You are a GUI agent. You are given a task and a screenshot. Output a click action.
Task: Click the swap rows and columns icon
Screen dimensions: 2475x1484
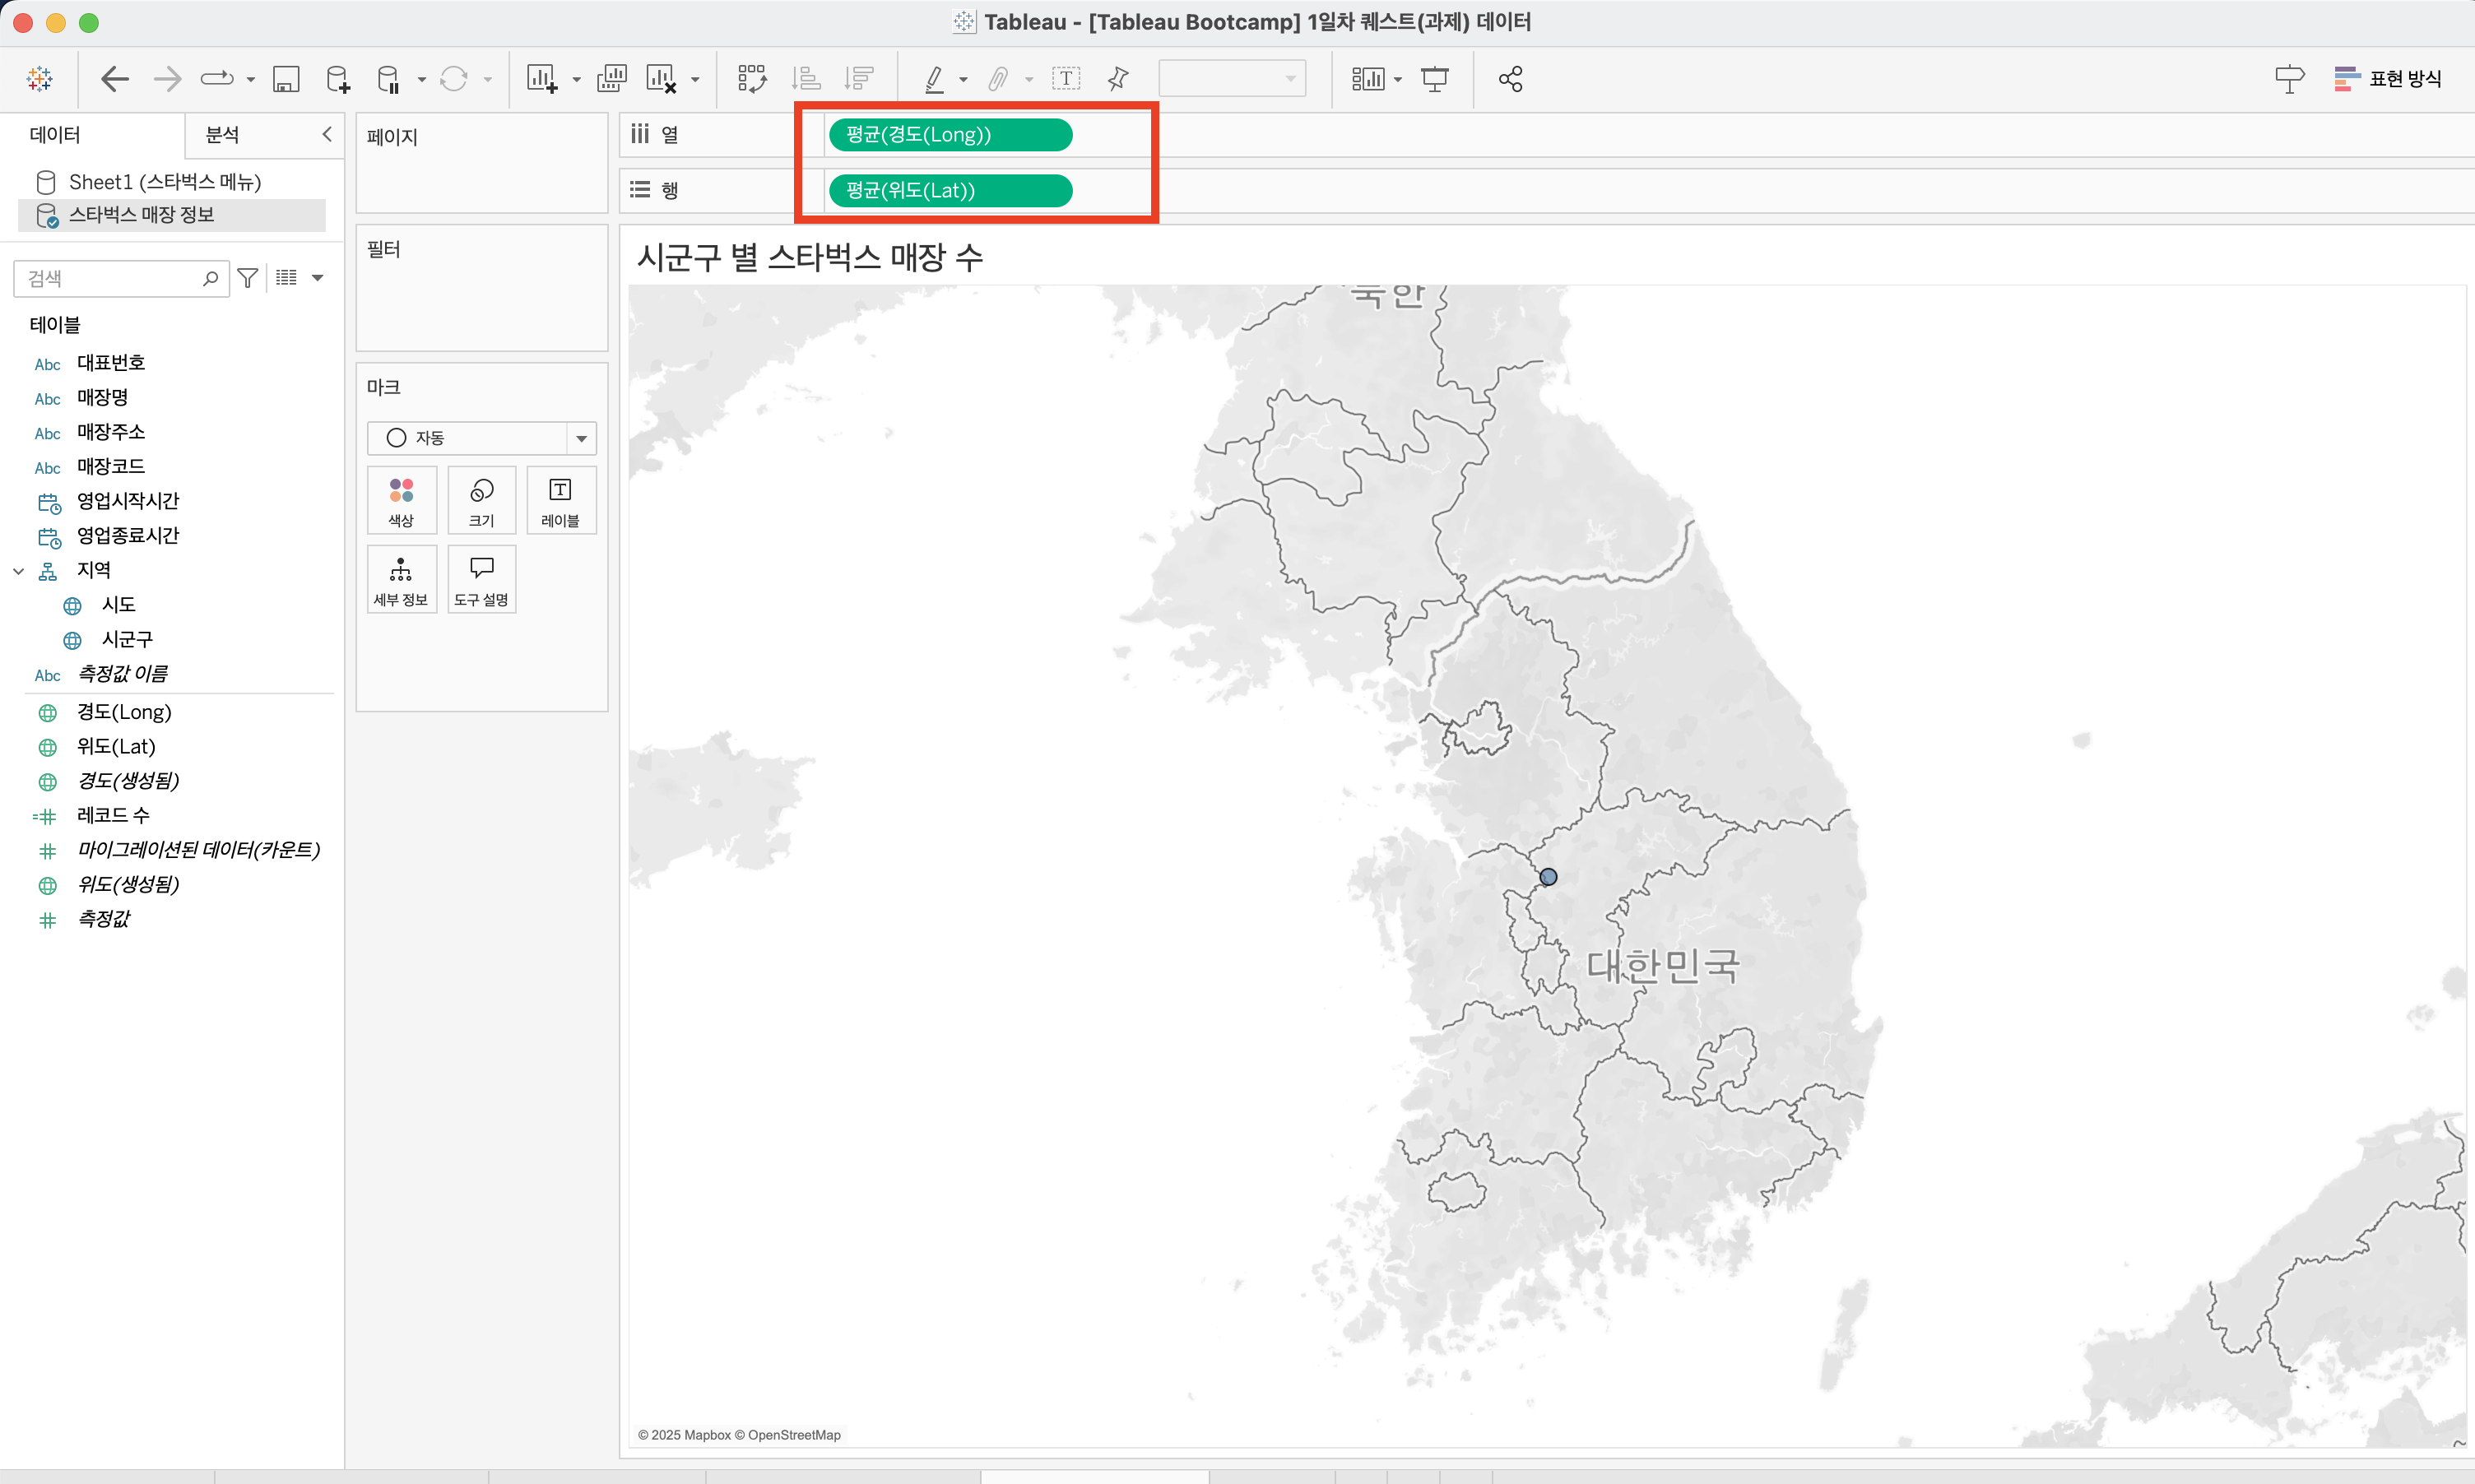click(x=751, y=79)
